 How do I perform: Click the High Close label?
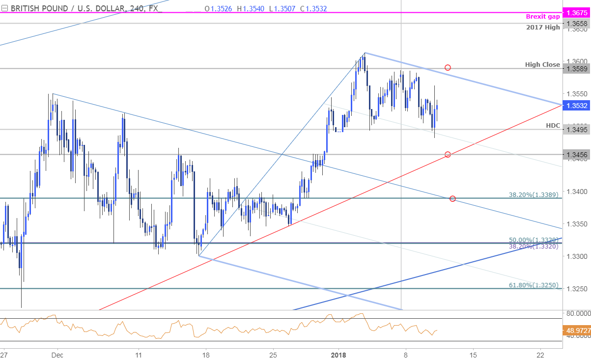[542, 64]
